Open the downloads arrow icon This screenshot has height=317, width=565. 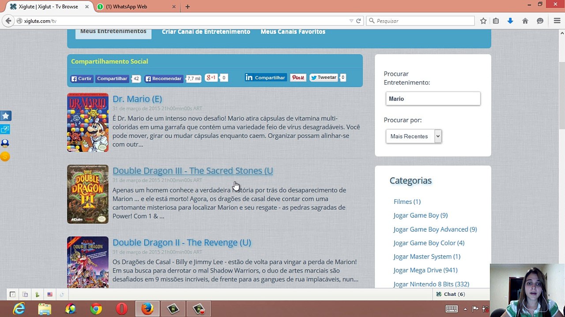coord(510,21)
